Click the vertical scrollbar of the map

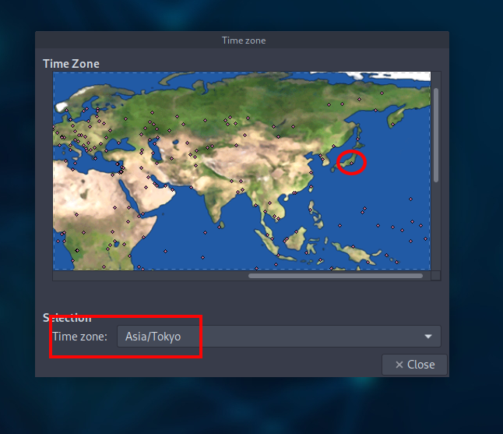[435, 135]
